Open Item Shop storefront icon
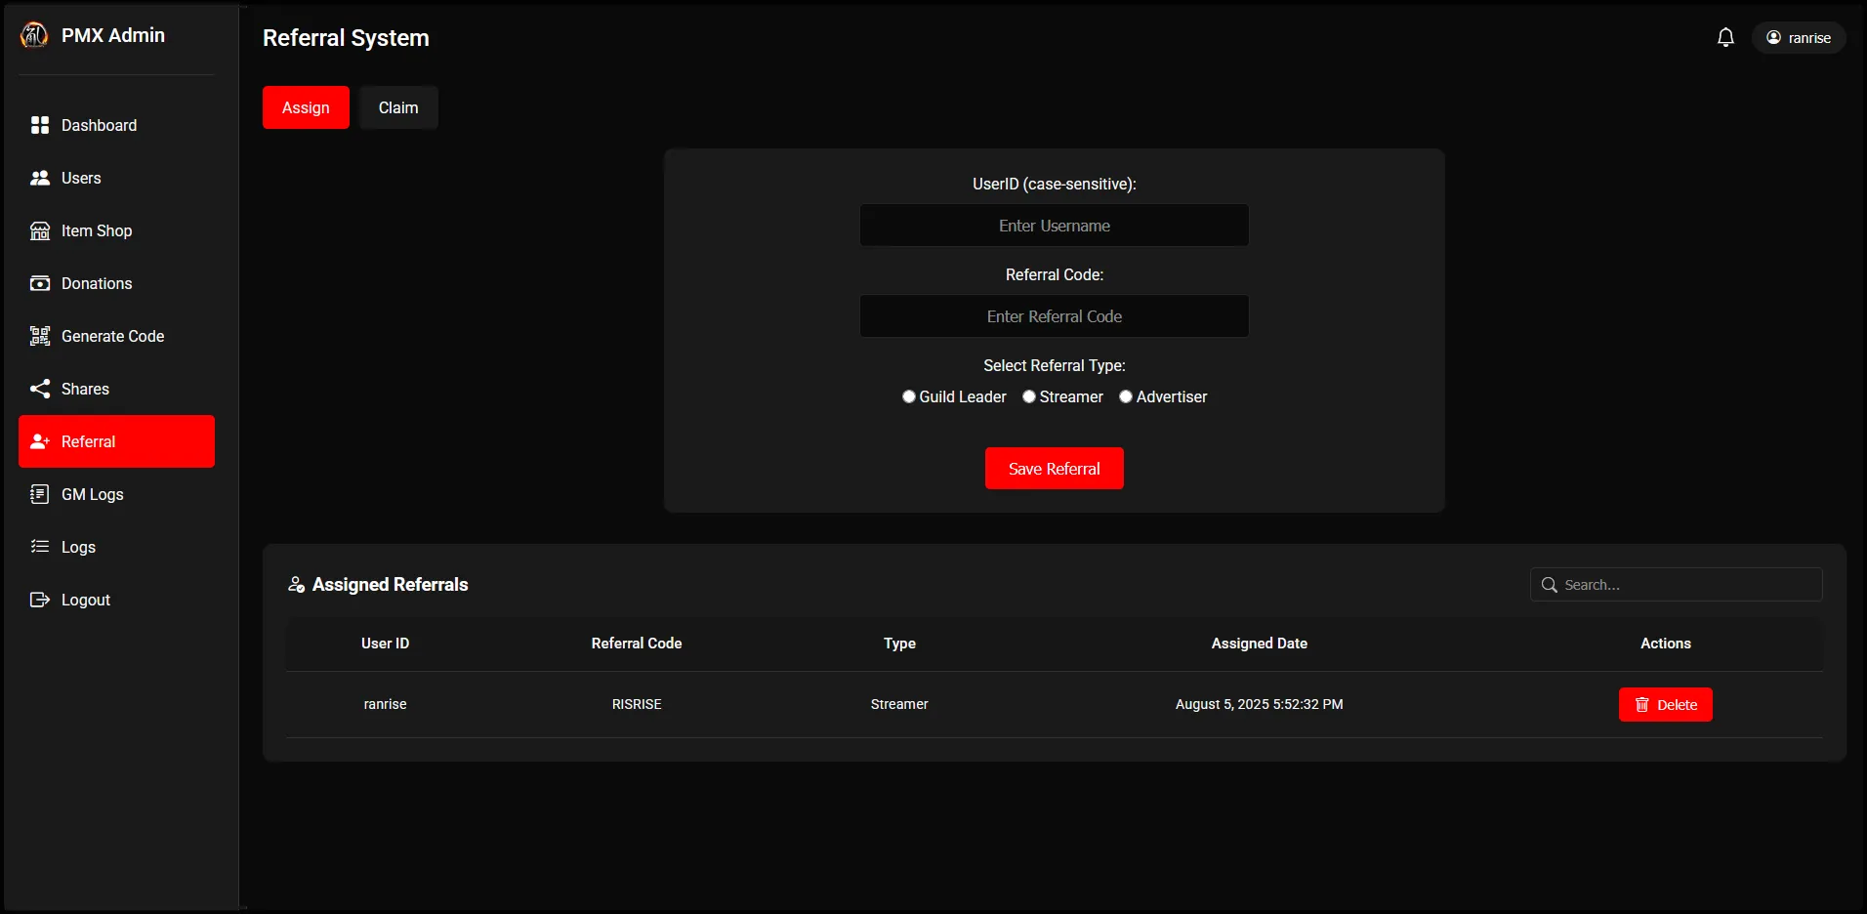The width and height of the screenshot is (1867, 914). 40,230
